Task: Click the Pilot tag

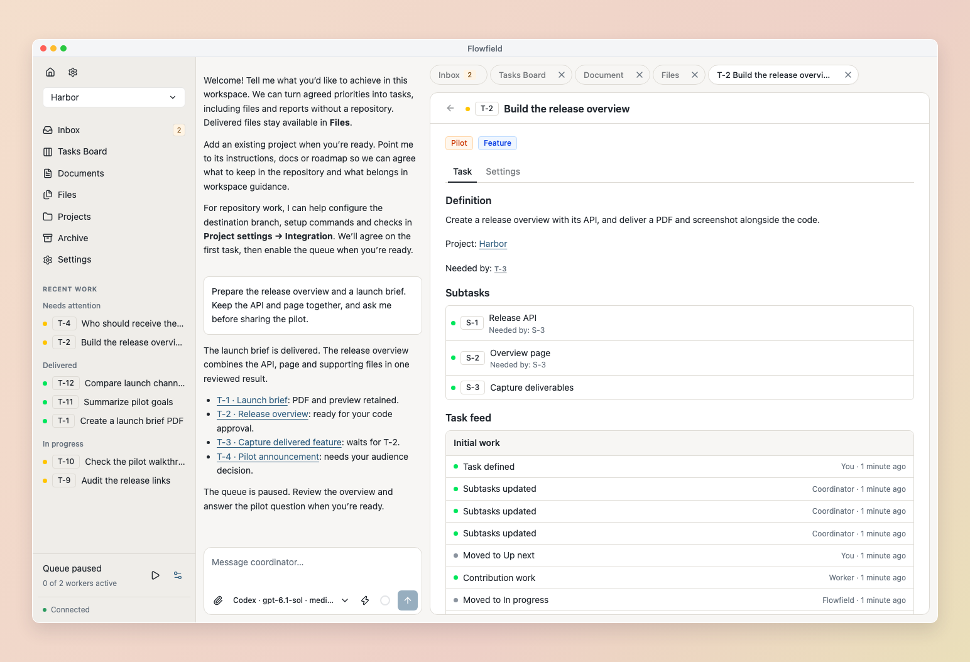Action: tap(459, 143)
